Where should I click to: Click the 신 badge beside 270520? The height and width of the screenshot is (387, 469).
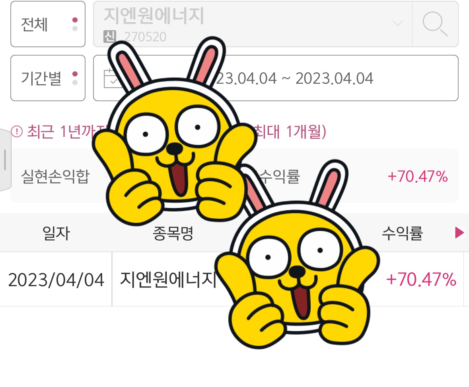click(x=109, y=37)
